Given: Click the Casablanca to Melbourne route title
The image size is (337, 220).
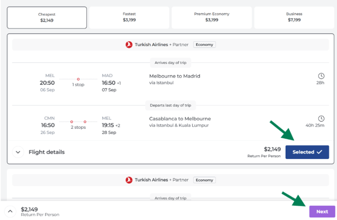Looking at the screenshot, I should click(180, 119).
